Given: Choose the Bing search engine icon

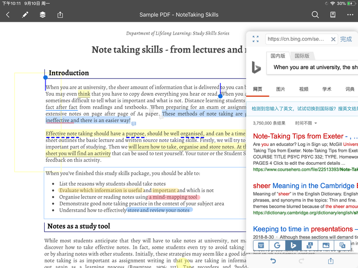Looking at the screenshot, I should pos(293,246).
